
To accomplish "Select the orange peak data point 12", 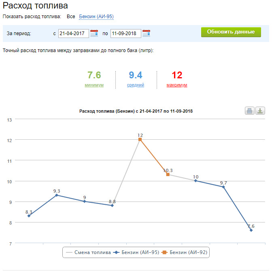I will click(140, 139).
